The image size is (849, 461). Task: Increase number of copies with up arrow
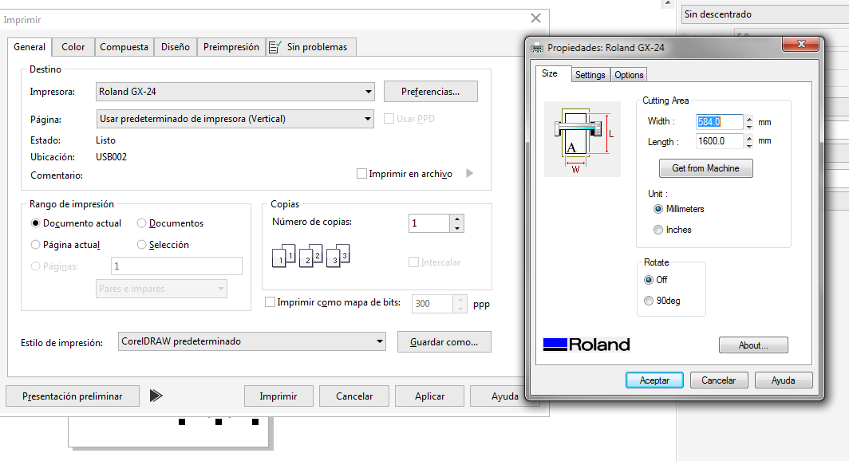pos(457,219)
